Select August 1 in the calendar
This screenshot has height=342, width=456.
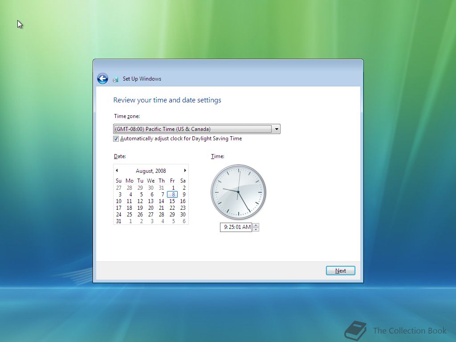click(173, 188)
